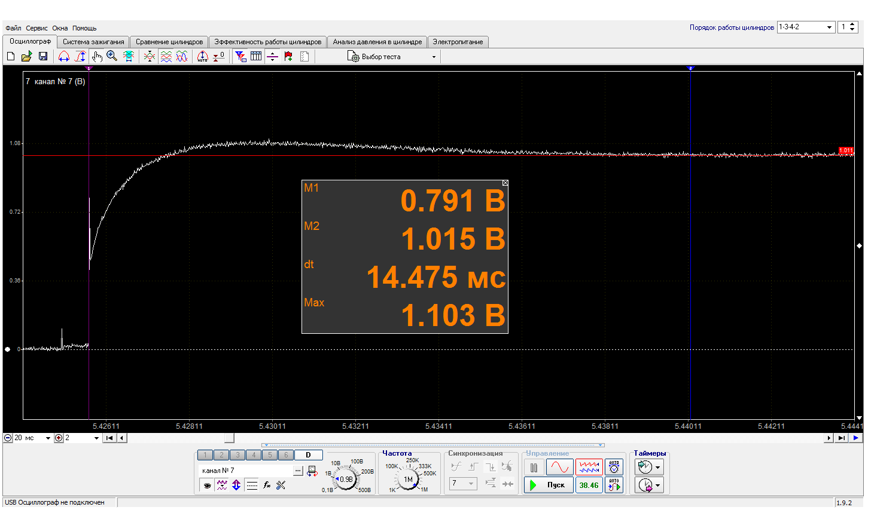Viewport: 871px width, 510px height.
Task: Open the Окна menu
Action: tap(60, 28)
